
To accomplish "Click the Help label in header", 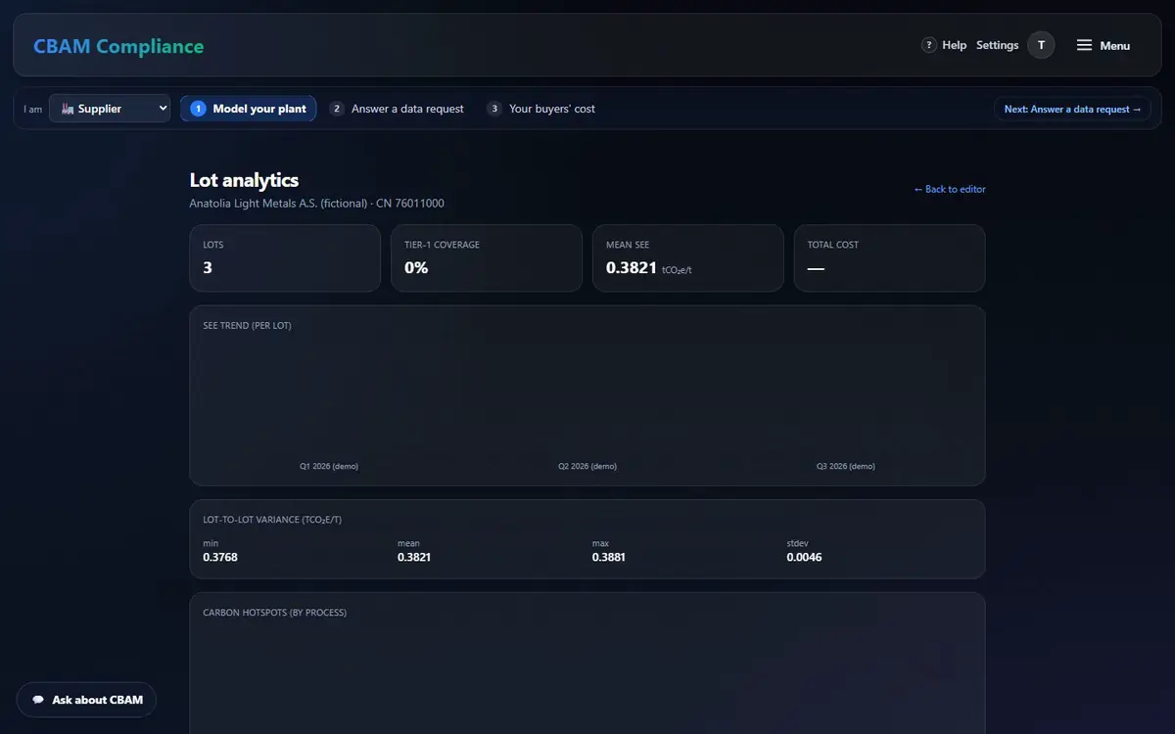I will pyautogui.click(x=954, y=45).
